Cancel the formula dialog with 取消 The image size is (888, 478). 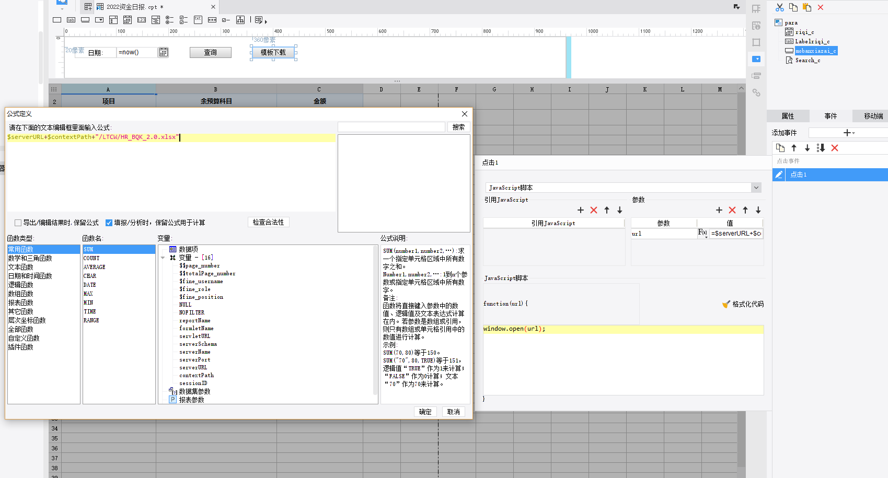pyautogui.click(x=454, y=412)
